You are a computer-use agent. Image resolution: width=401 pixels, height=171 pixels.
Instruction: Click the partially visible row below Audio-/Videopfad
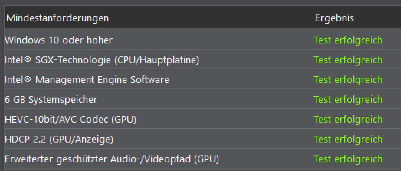179,170
